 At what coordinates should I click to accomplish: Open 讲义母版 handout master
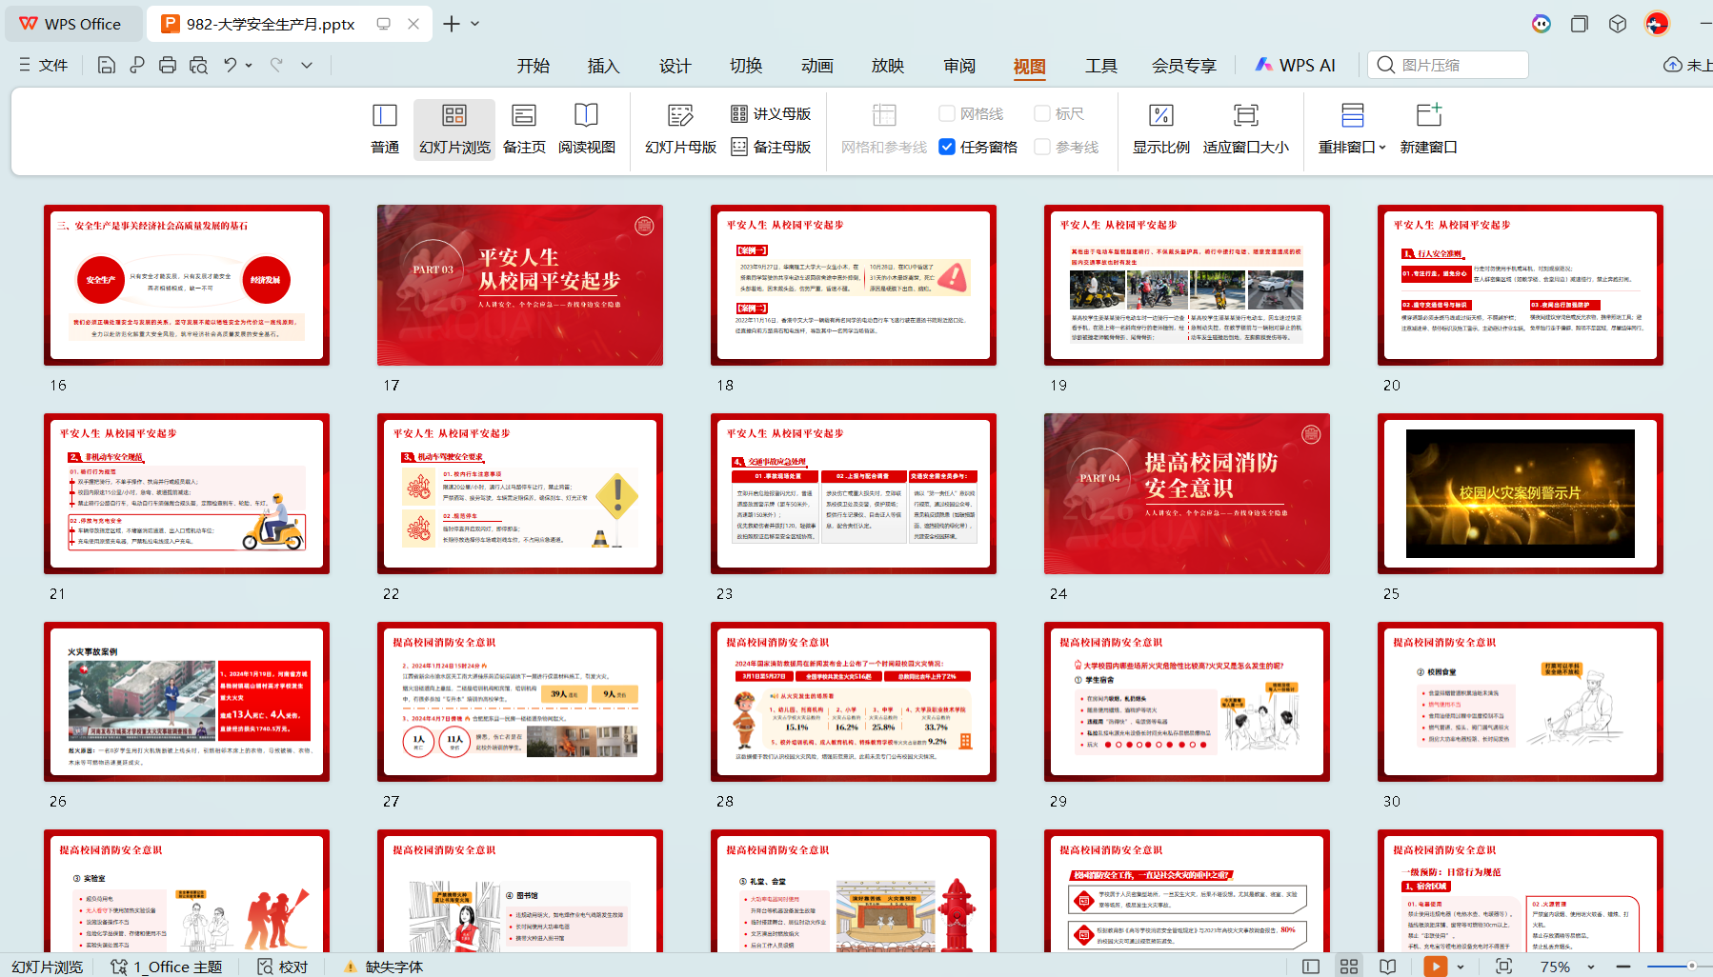click(771, 113)
